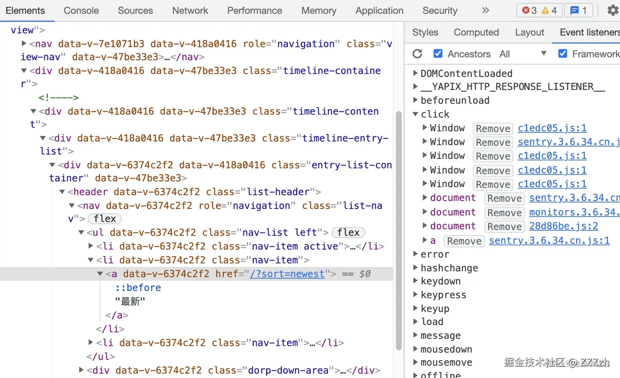Open the All listeners dropdown
The height and width of the screenshot is (378, 620).
(523, 54)
